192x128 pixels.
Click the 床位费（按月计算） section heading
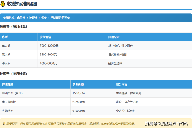coord(14,27)
